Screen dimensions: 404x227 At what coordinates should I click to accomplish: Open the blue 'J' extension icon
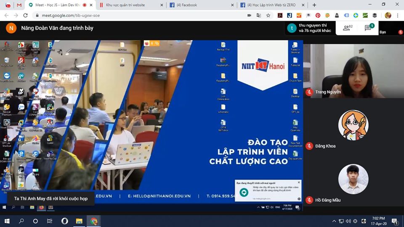click(x=290, y=16)
